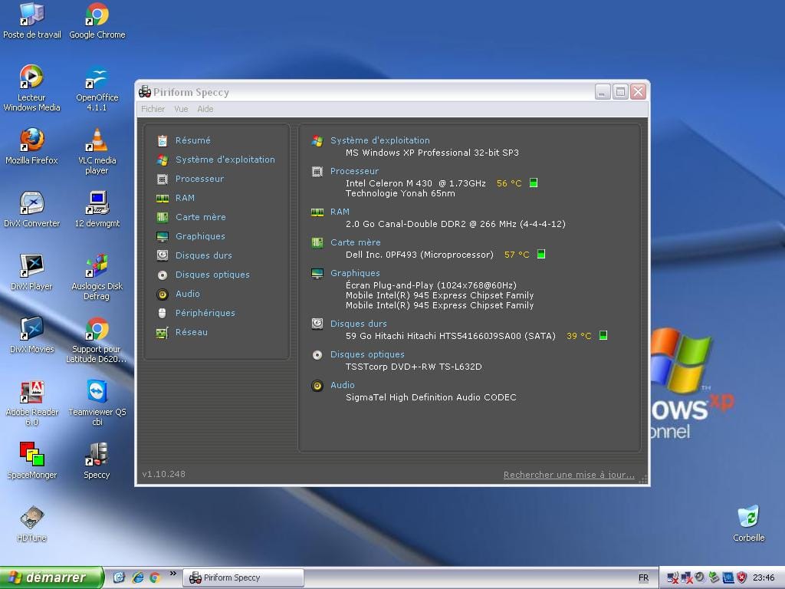785x589 pixels.
Task: Select OpenOffice 4.1.1 desktop icon
Action: point(97,88)
